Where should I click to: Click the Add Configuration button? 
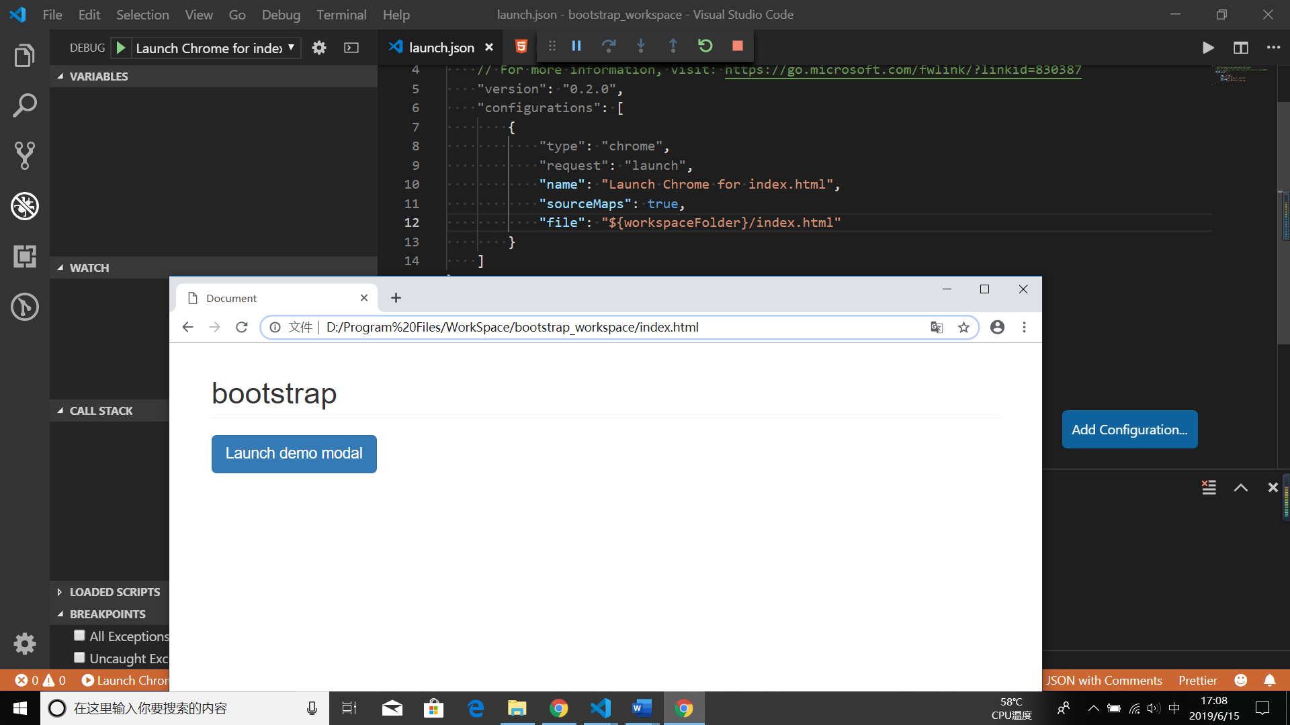coord(1129,430)
